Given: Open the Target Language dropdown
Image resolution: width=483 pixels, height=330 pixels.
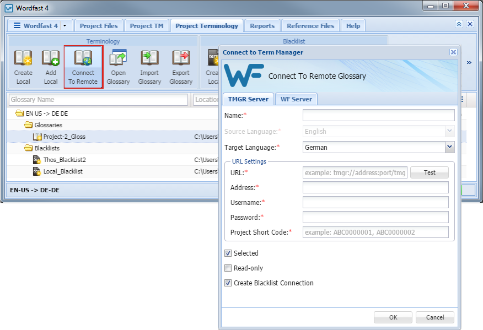Looking at the screenshot, I should 449,147.
